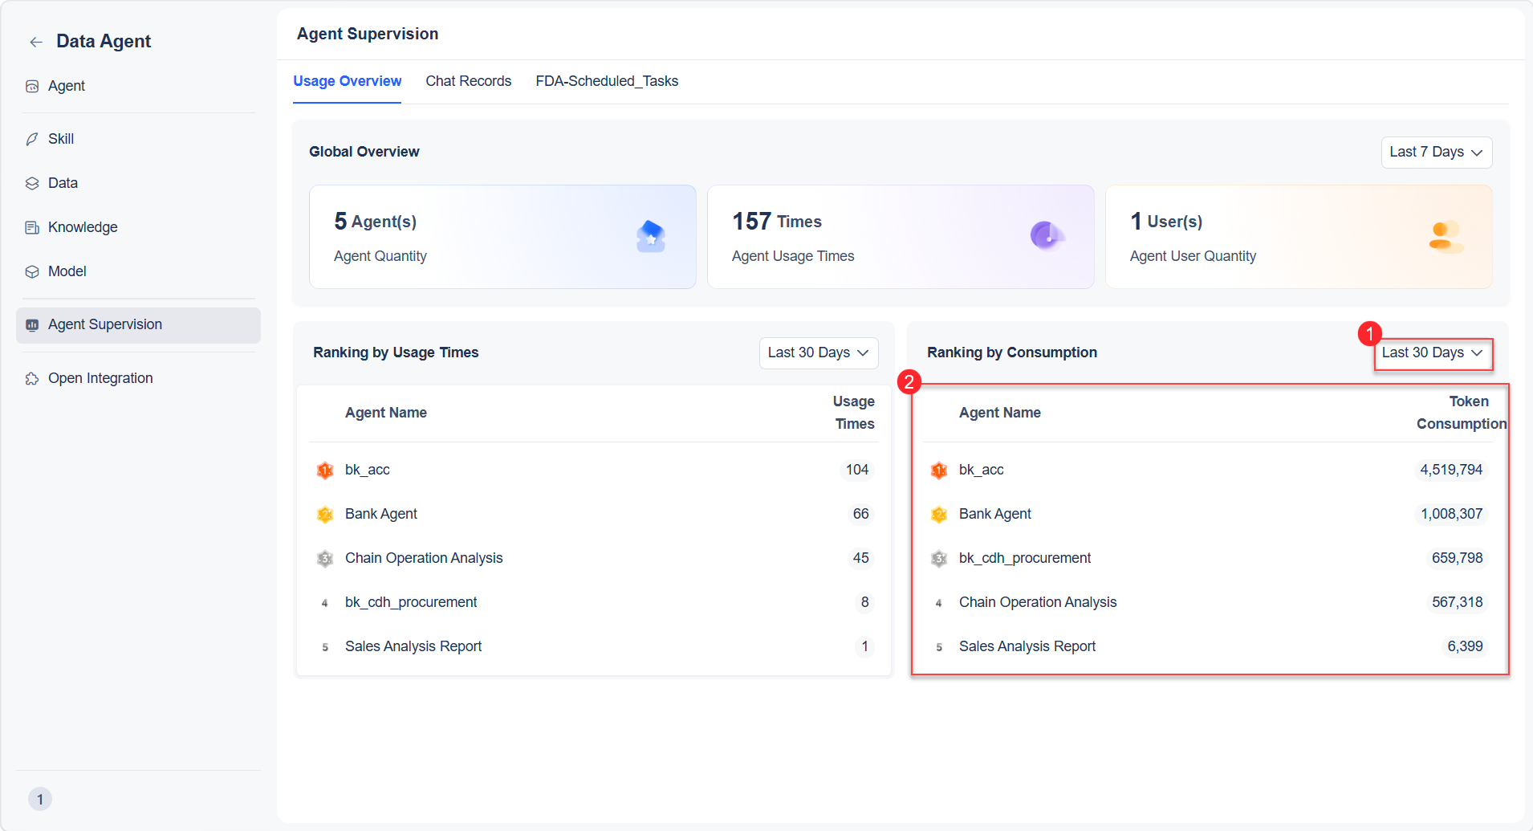Click token value 1,008,307 for Bank Agent

1451,514
